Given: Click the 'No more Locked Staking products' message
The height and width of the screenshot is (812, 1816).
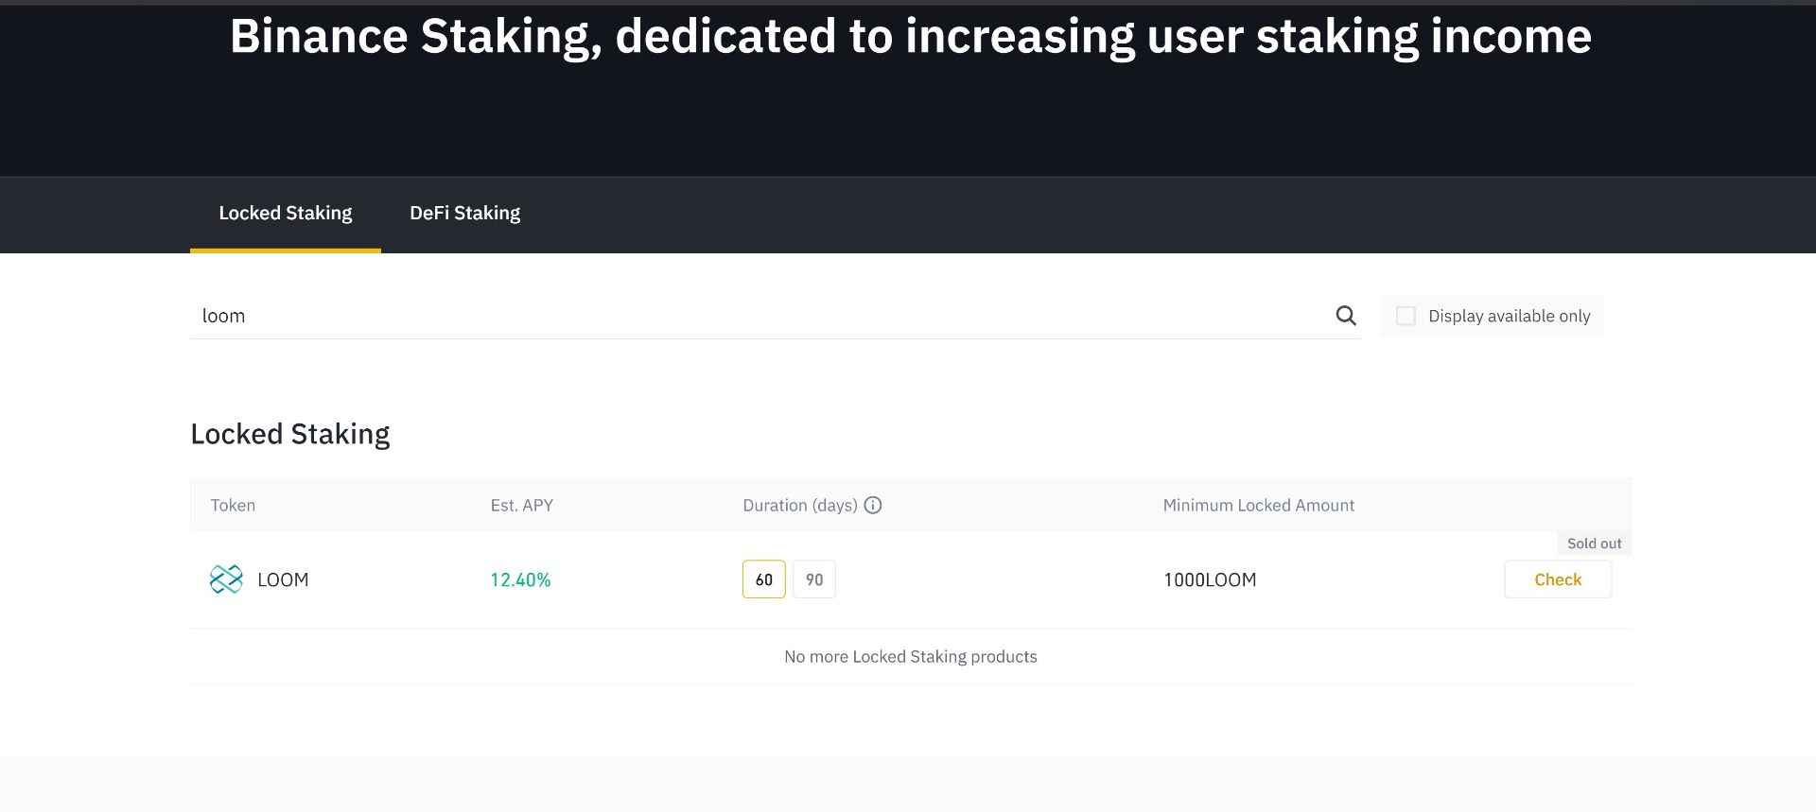Looking at the screenshot, I should 911,657.
